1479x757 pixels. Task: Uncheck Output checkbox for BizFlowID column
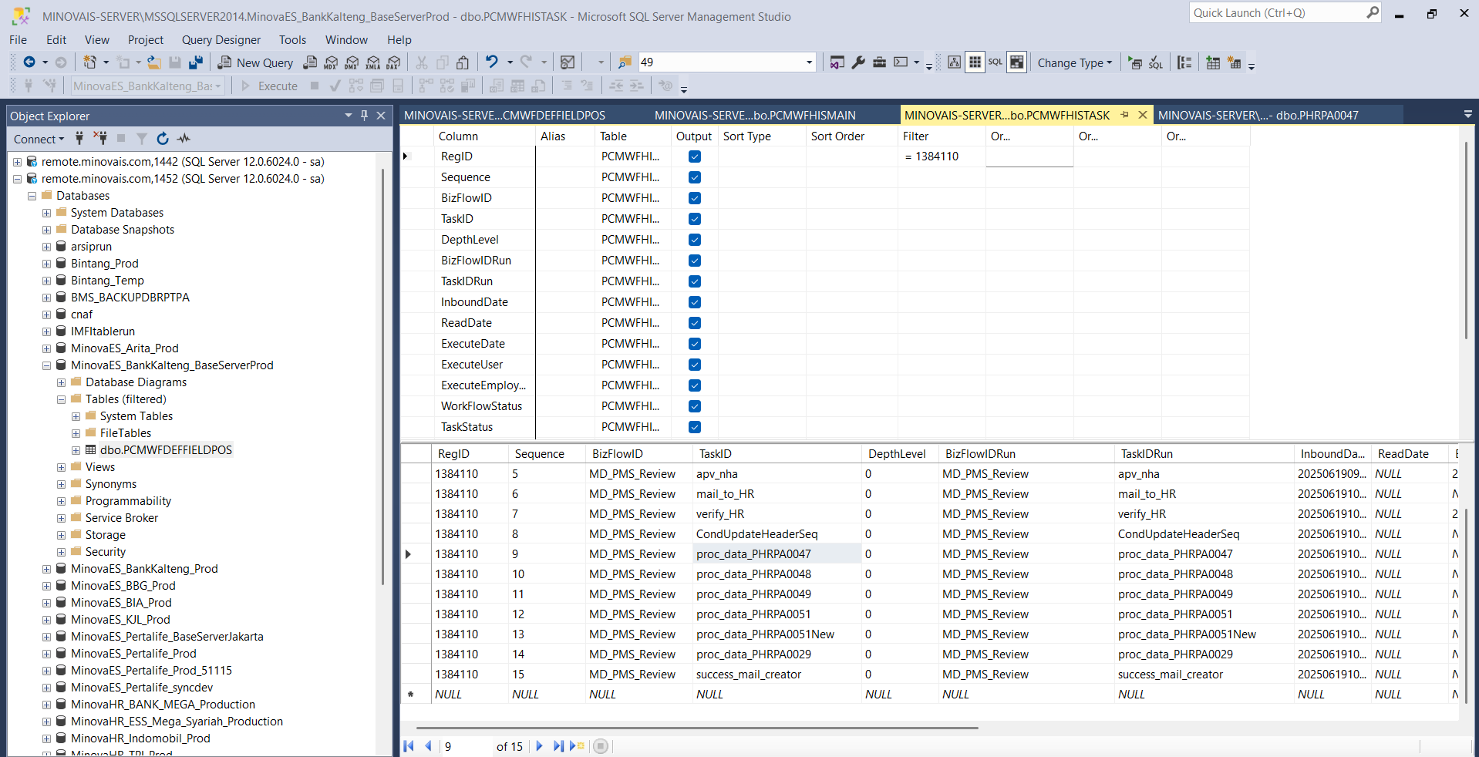pyautogui.click(x=695, y=198)
